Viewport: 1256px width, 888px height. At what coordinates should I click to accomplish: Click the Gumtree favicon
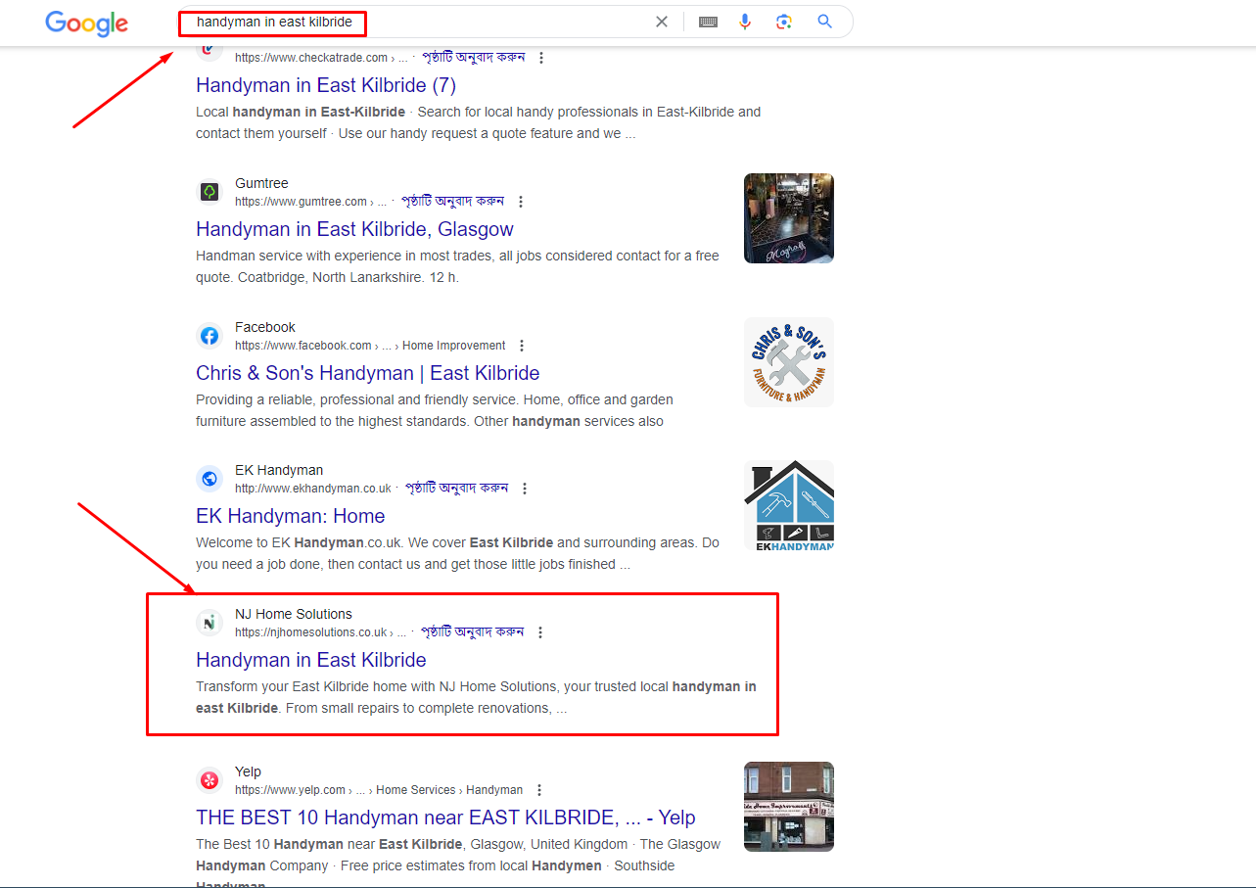[x=209, y=192]
